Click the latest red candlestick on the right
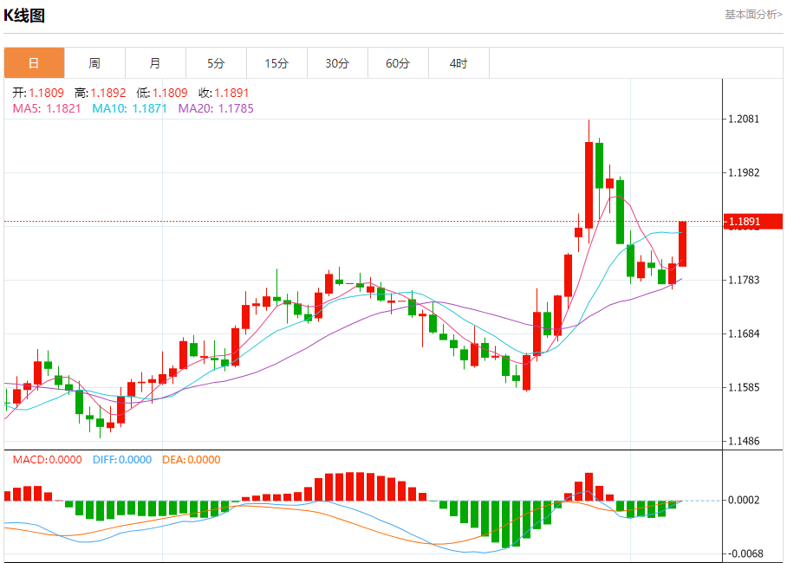Viewport: 787px width, 563px height. (x=682, y=243)
